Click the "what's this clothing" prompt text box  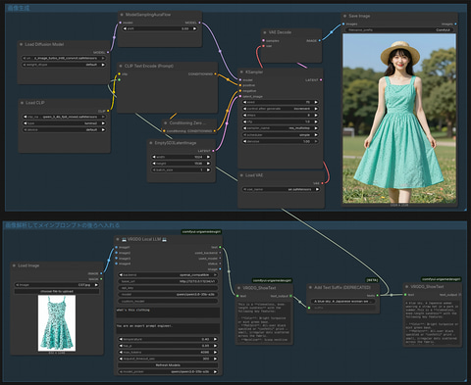pos(168,313)
